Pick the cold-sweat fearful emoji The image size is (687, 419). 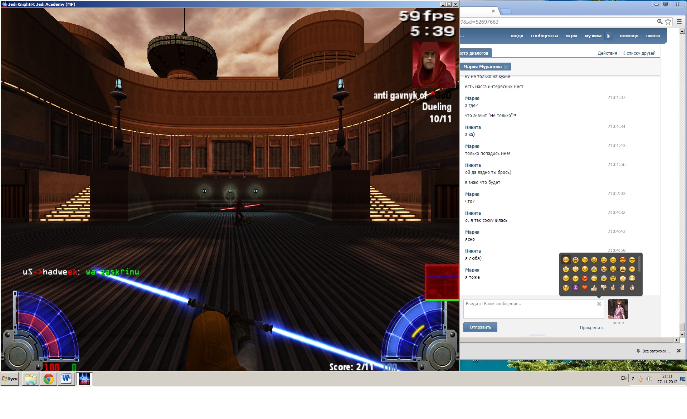tap(604, 278)
